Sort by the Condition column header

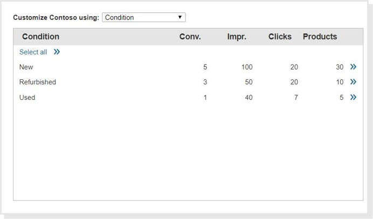pos(40,37)
